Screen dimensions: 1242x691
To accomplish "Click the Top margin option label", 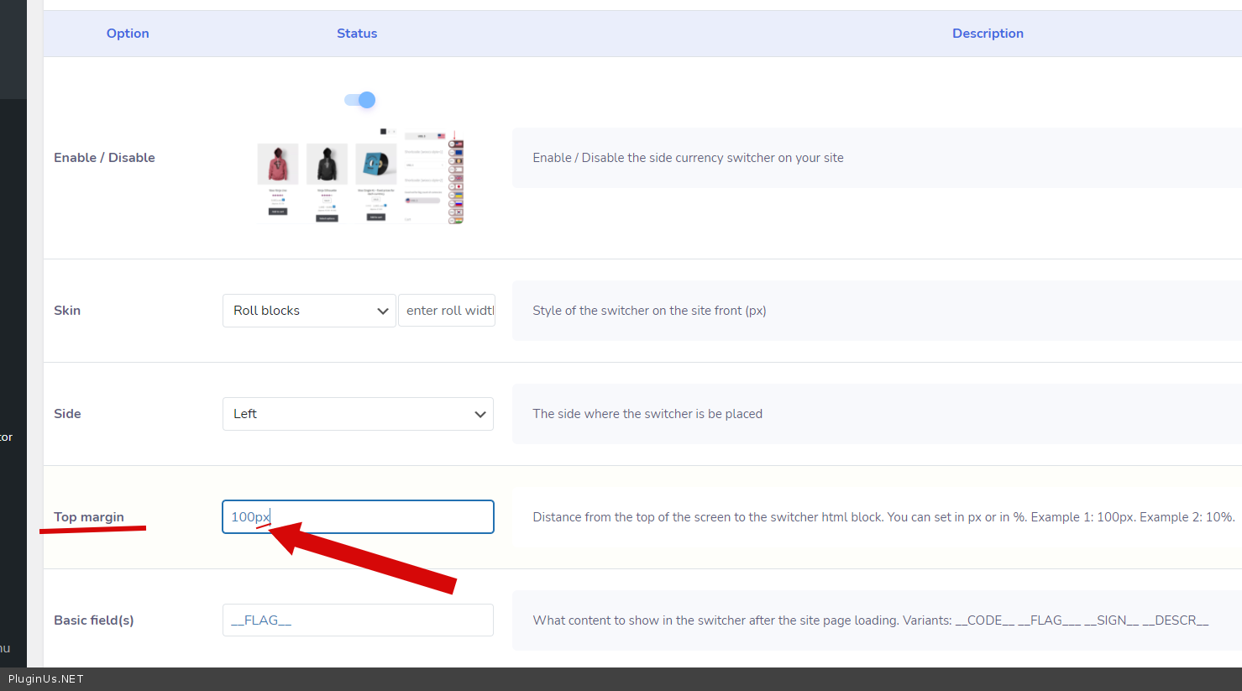I will (x=89, y=517).
